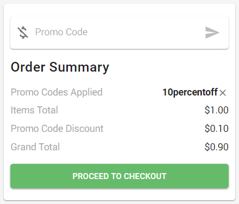The width and height of the screenshot is (239, 204).
Task: Click the crossed-out dollar promo icon
Action: tap(23, 33)
